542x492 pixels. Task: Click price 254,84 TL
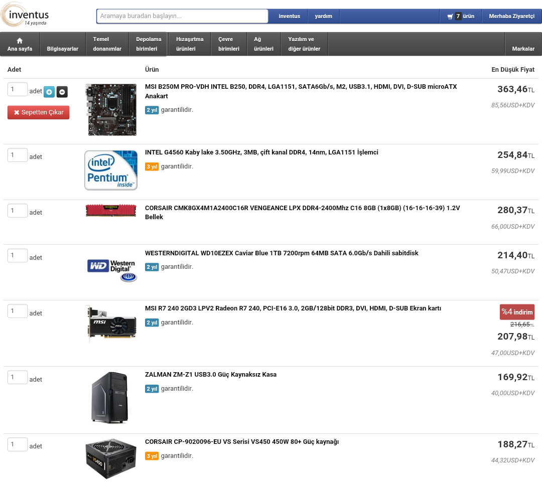[x=516, y=155]
